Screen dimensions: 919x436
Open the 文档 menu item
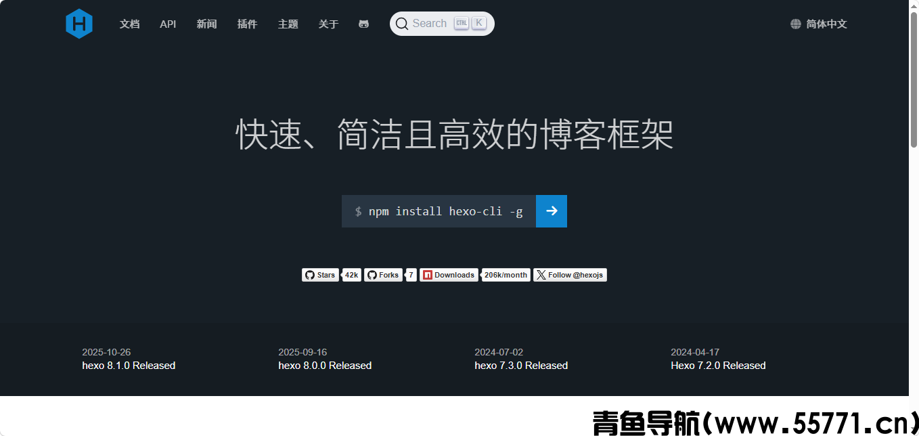(x=129, y=24)
